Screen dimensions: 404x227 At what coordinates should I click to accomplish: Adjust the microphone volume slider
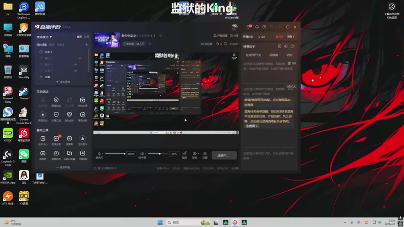coord(115,154)
